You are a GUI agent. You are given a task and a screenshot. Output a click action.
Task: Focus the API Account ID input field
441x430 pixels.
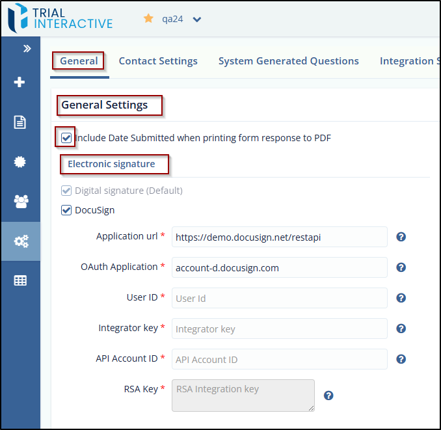click(279, 359)
